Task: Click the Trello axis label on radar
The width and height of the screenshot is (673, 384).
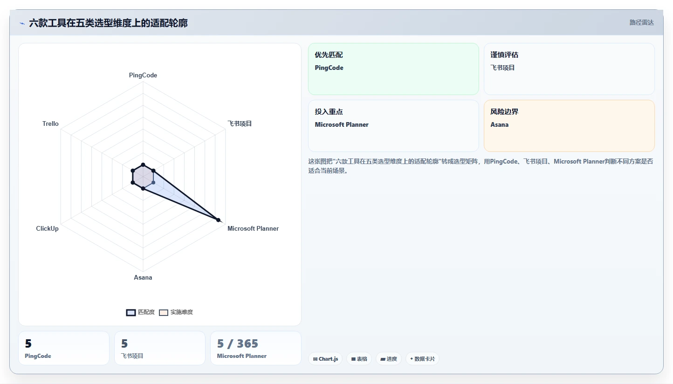Action: [50, 123]
